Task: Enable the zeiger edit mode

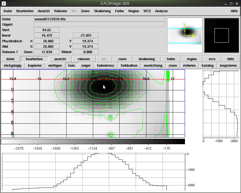Action: [86, 66]
